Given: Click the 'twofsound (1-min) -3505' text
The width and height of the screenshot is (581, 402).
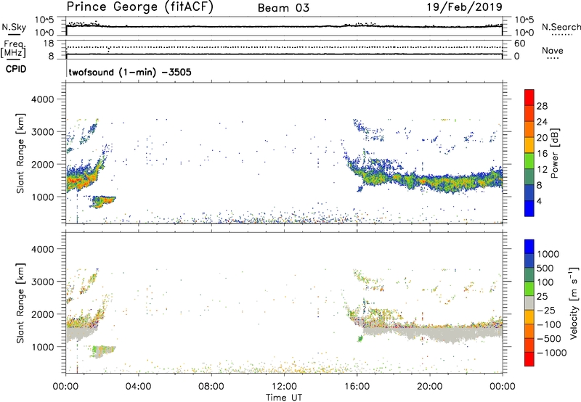Looking at the screenshot, I should pos(130,72).
